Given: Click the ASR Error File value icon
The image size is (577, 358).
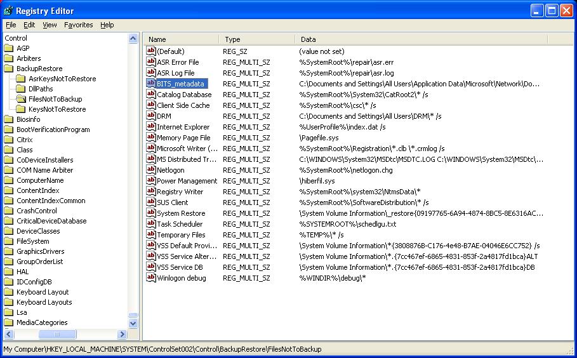Looking at the screenshot, I should (x=151, y=62).
